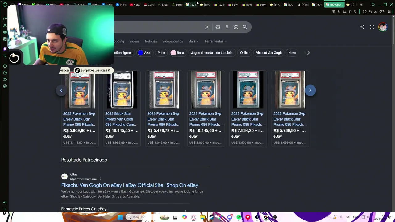
Task: Click the https://www.ebay.com URL text
Action: tap(83, 179)
